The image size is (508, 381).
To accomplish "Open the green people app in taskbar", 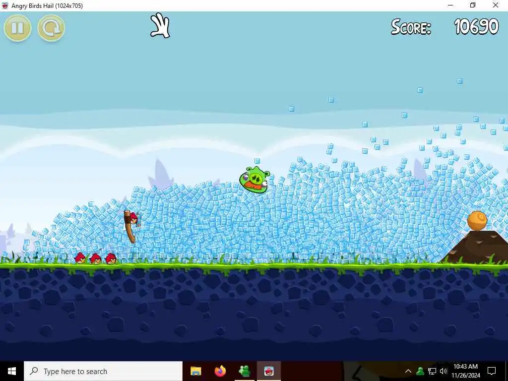I will pos(244,371).
